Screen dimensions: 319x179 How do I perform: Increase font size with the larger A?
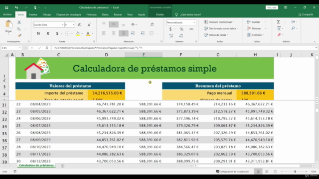[x=80, y=24]
